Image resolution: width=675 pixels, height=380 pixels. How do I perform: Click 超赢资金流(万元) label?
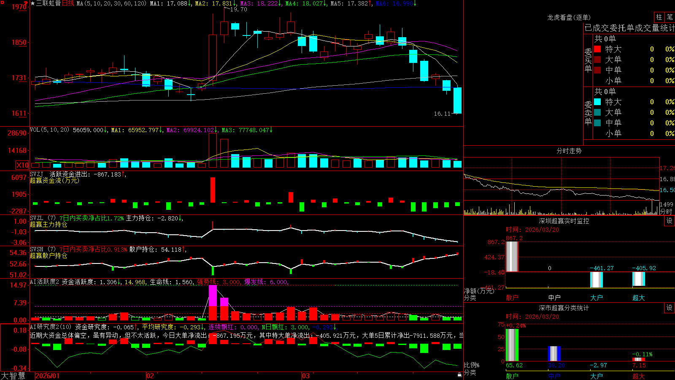point(54,180)
